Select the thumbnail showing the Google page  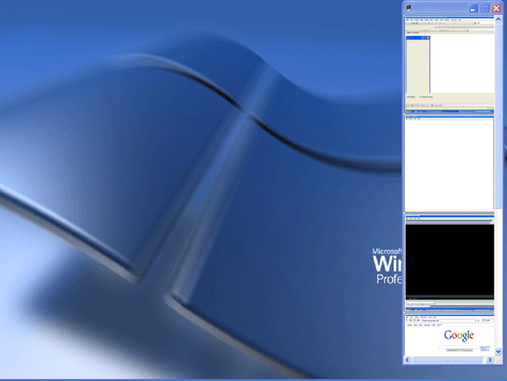(450, 334)
